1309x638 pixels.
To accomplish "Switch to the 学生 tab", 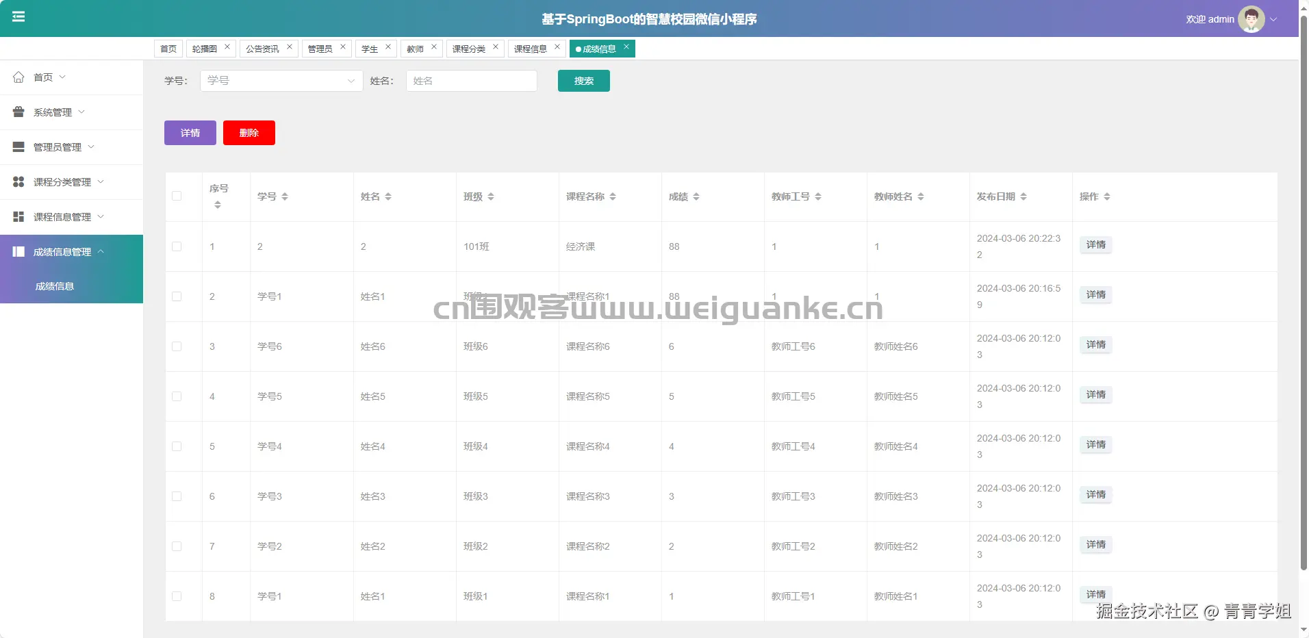I will [370, 49].
